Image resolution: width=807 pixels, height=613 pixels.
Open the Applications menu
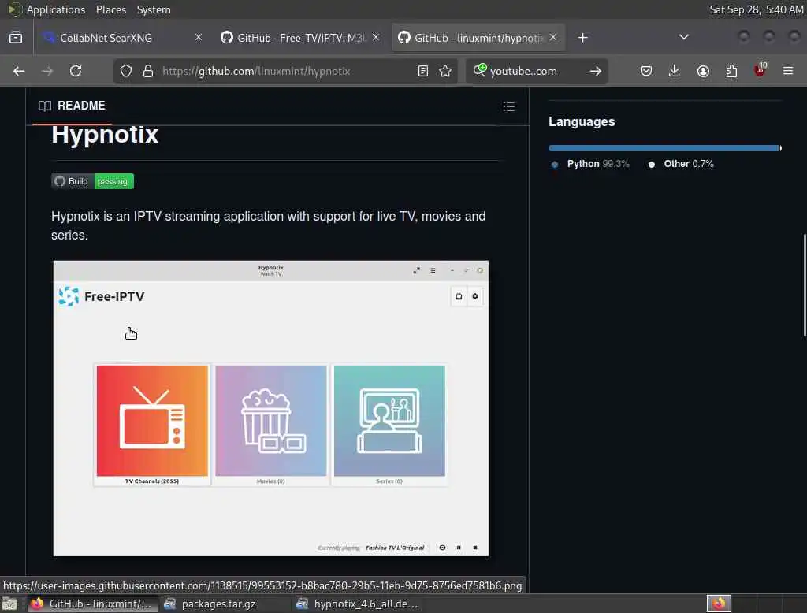tap(56, 9)
